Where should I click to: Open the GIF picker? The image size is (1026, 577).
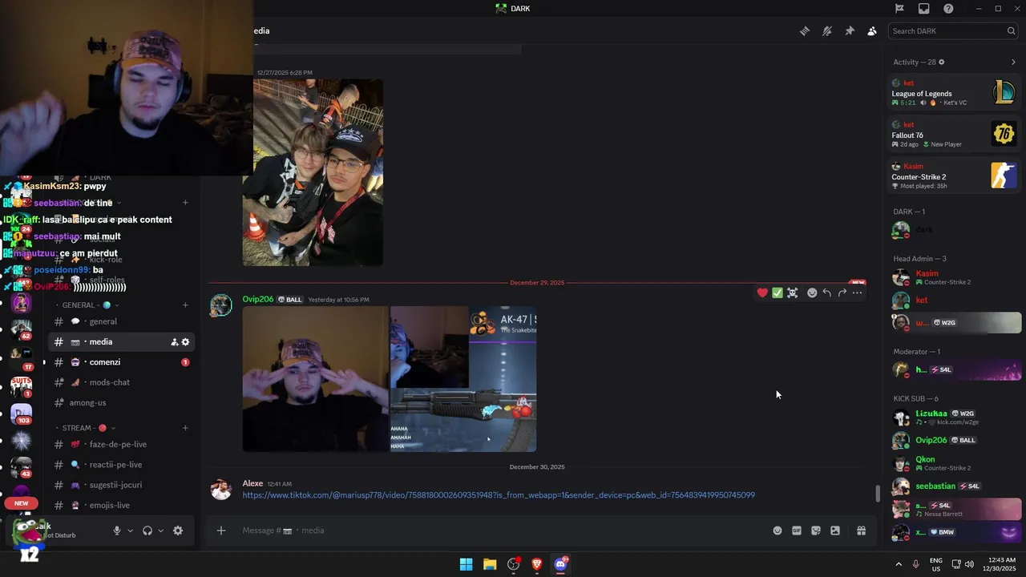tap(797, 531)
